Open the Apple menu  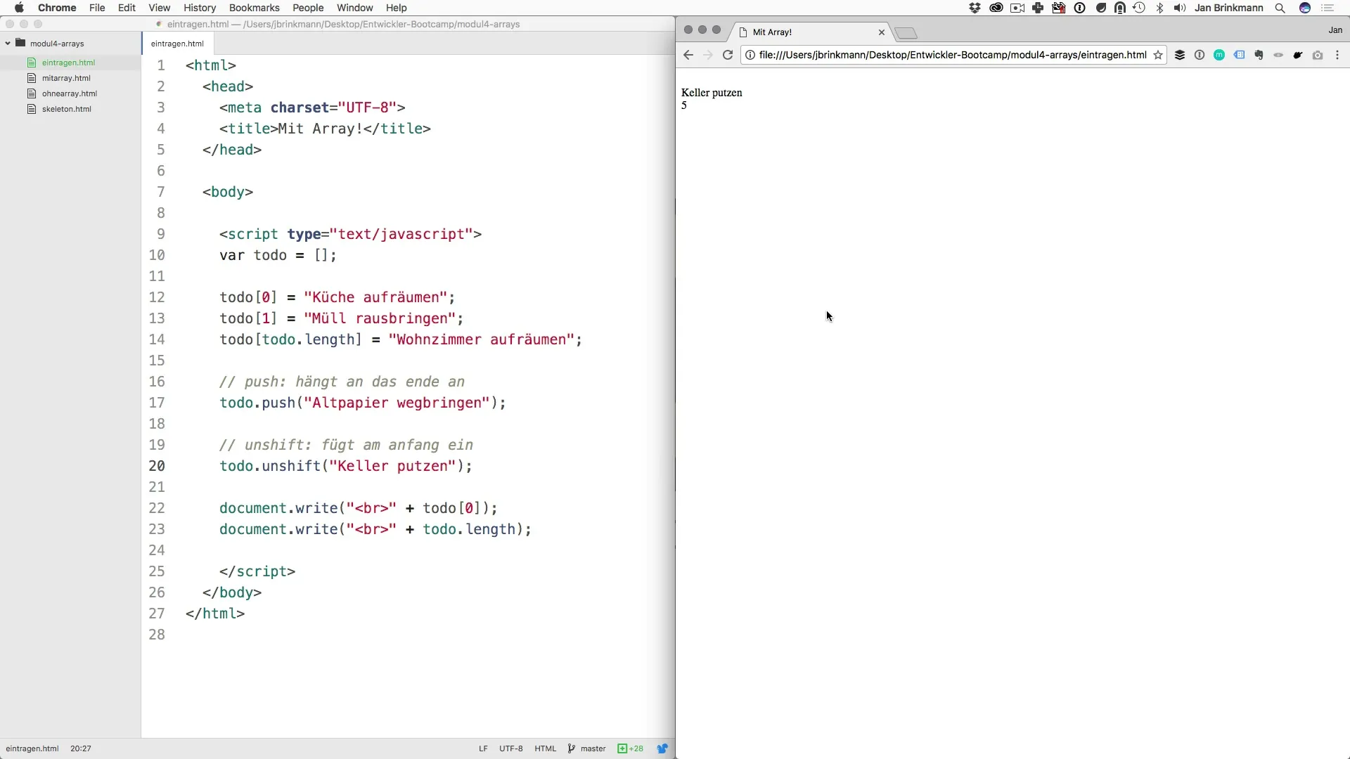19,8
